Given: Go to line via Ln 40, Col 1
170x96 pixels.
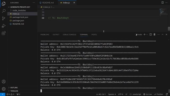Looking at the screenshot, I should pos(101,94).
